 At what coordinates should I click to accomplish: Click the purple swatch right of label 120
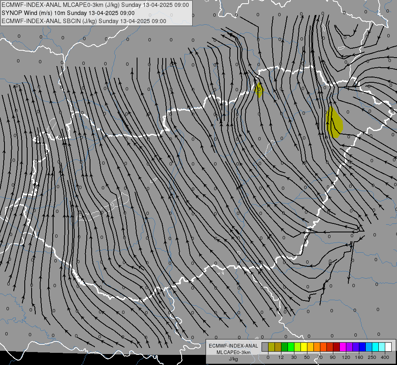click(x=350, y=347)
